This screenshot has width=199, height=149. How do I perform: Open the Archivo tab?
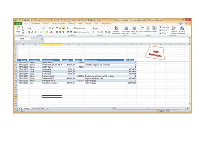click(x=18, y=24)
